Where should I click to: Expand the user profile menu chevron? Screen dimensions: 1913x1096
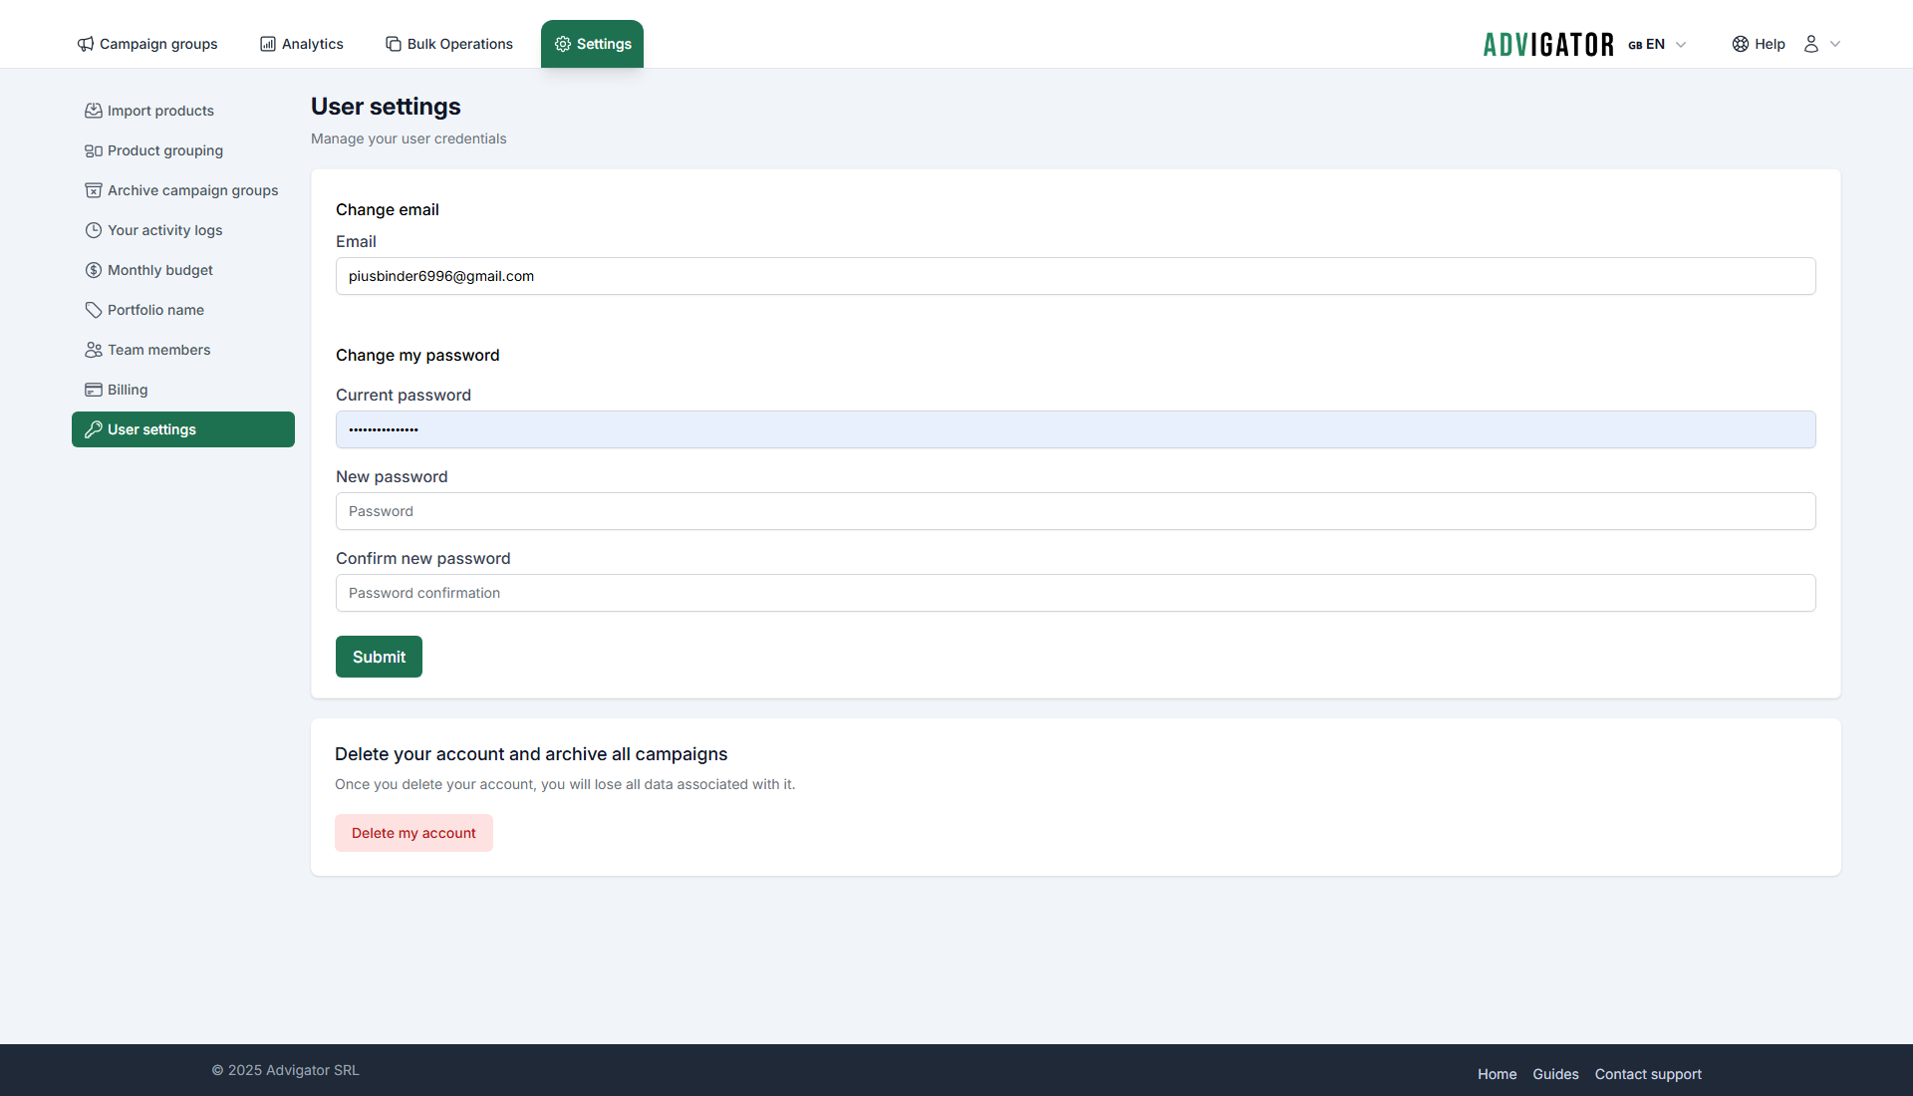tap(1835, 44)
